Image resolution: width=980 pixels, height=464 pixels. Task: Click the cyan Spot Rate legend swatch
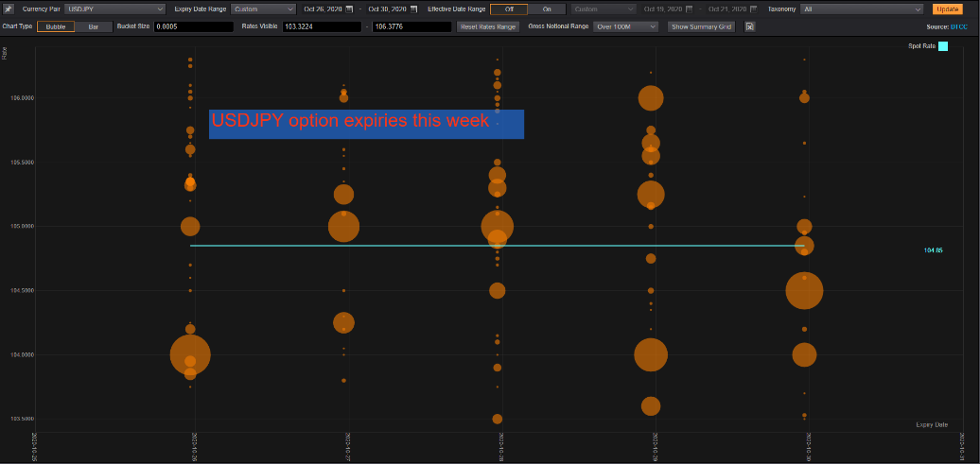point(942,46)
